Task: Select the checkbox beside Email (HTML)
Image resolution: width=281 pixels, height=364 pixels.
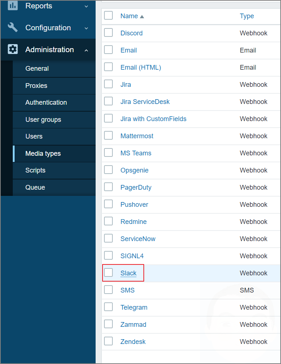Action: coord(108,67)
